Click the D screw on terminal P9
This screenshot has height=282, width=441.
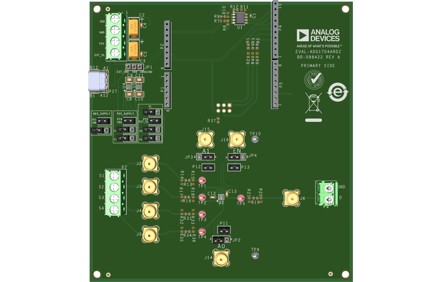[329, 199]
